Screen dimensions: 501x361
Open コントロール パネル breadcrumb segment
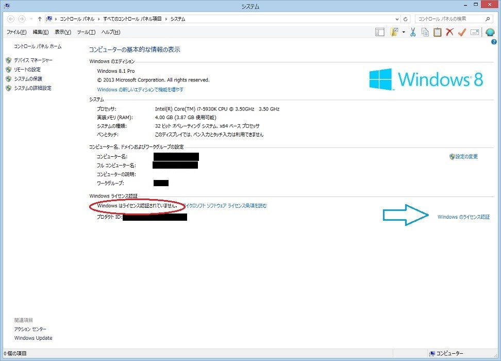click(77, 19)
